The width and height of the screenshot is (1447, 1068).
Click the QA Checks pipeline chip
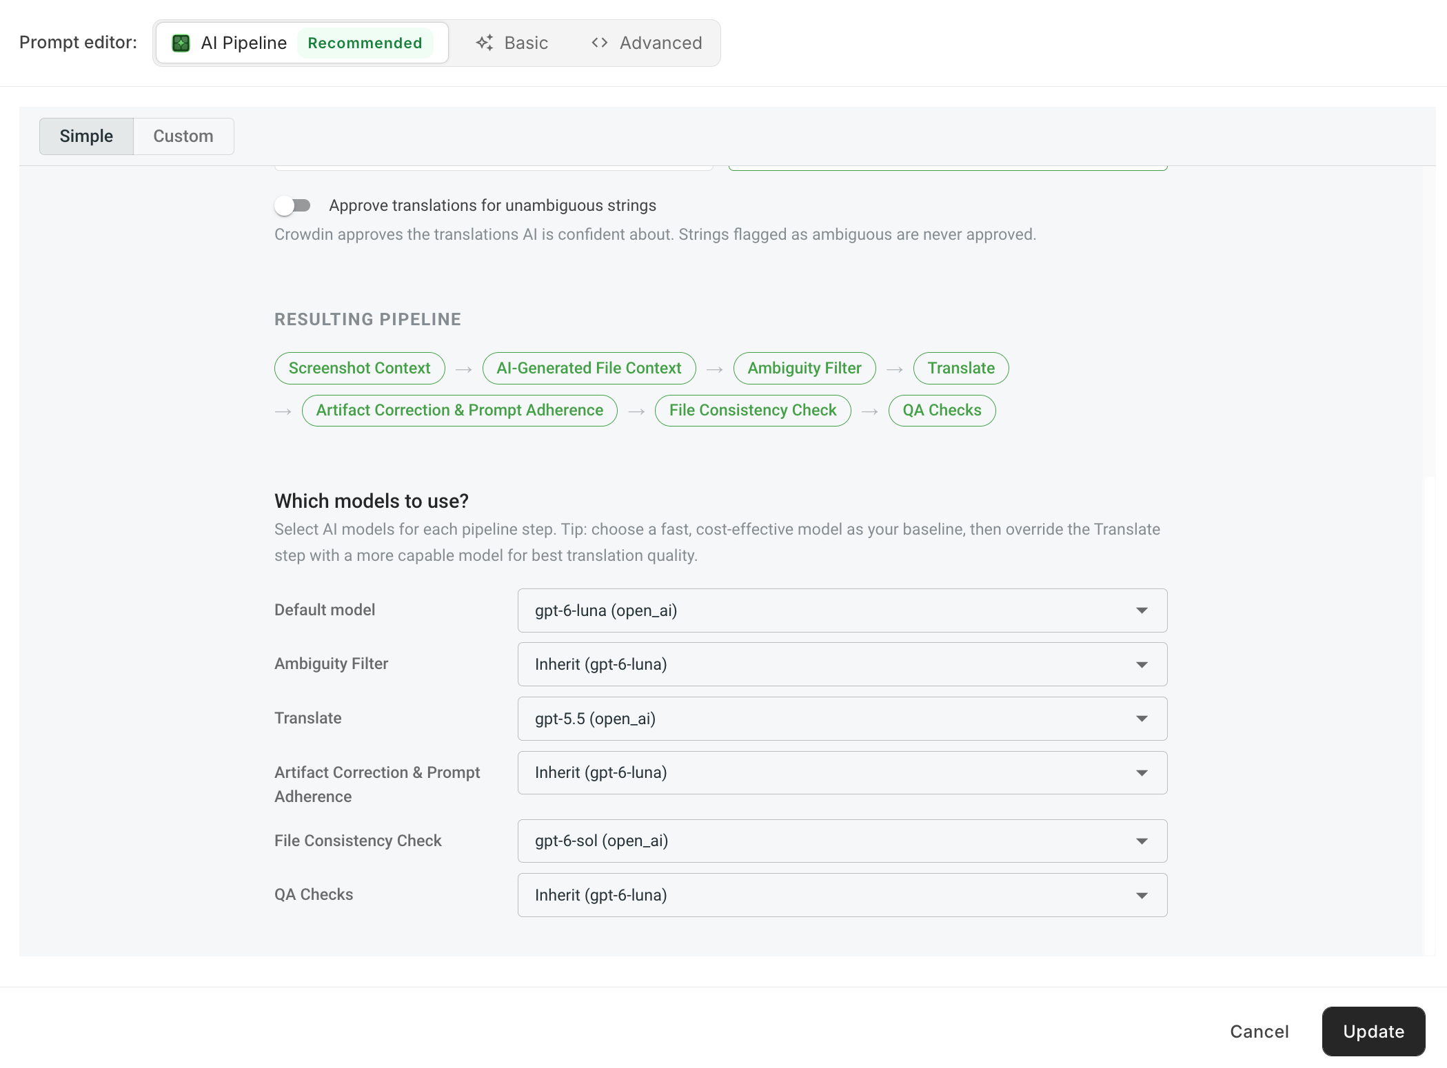[942, 411]
